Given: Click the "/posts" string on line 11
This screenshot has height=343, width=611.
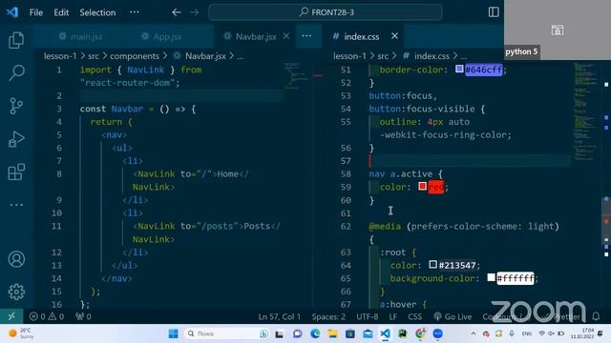Looking at the screenshot, I should tap(218, 226).
